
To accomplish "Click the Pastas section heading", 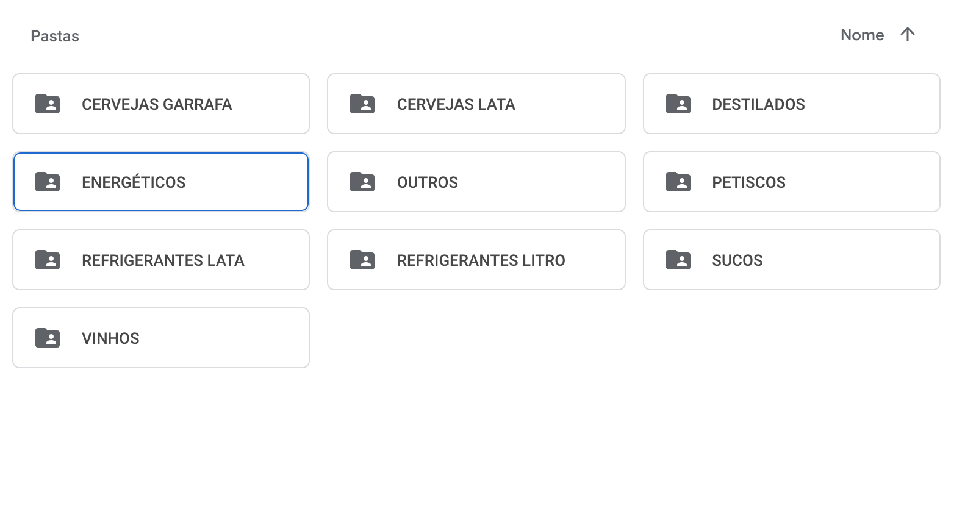I will 55,36.
